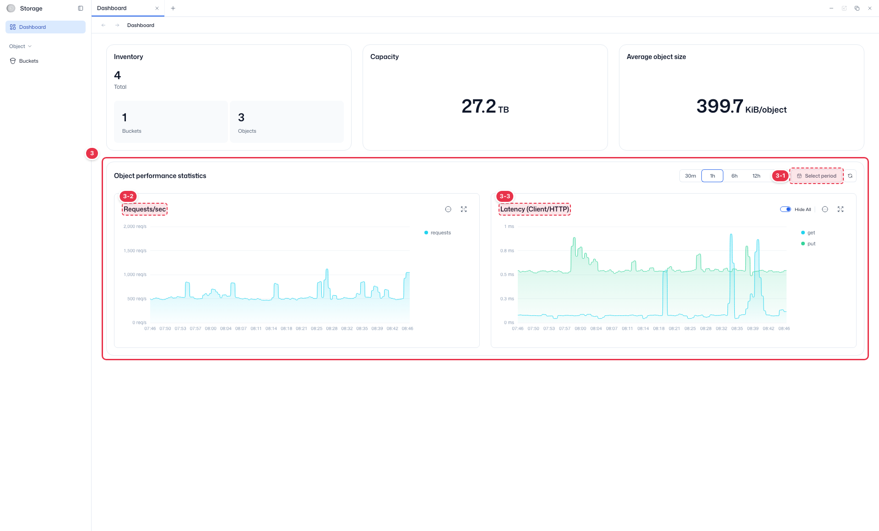Screen dimensions: 879x531
Task: Close the Dashboard tab
Action: tap(157, 8)
